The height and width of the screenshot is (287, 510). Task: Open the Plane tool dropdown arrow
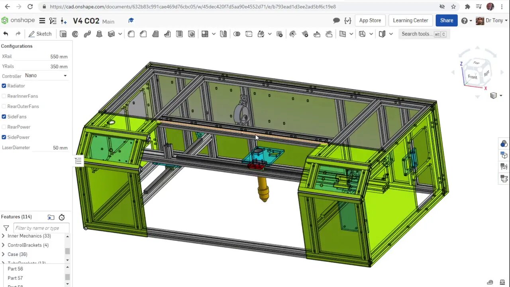351,34
